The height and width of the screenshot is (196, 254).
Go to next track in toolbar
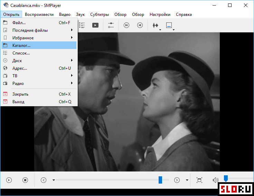140,25
